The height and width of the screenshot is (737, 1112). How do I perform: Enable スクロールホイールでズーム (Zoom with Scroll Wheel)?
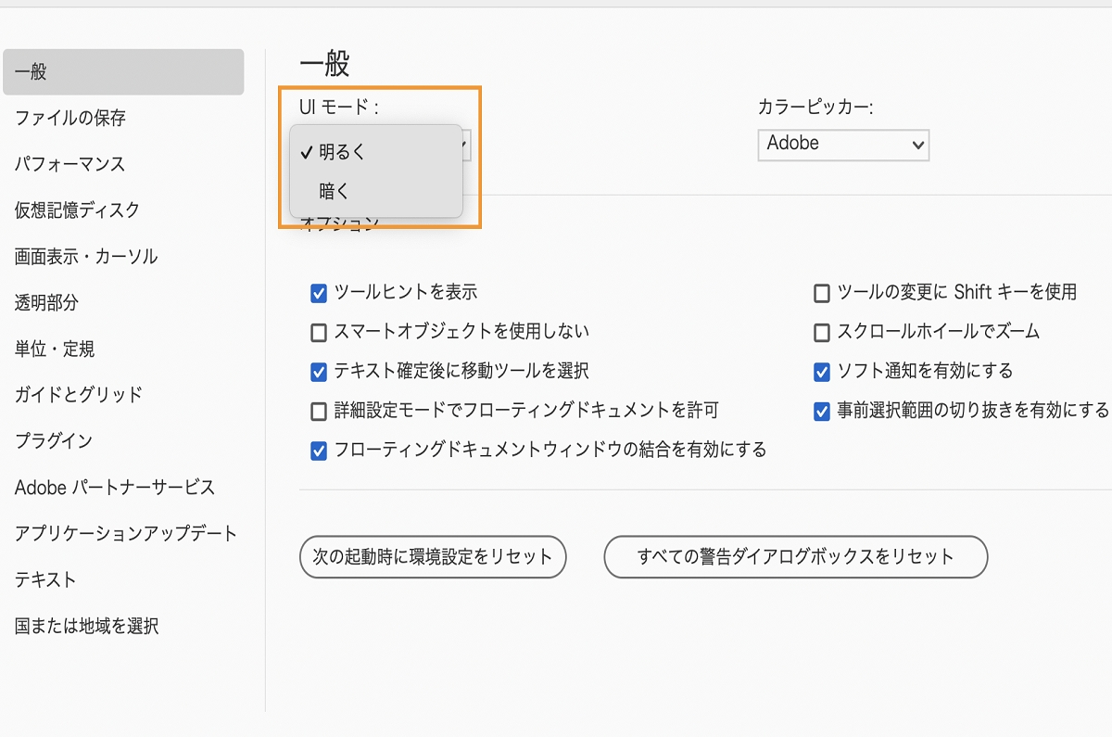tap(820, 331)
